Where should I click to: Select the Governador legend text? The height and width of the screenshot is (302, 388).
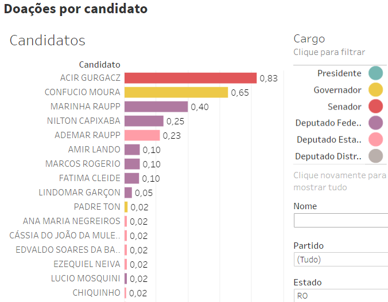click(x=337, y=90)
